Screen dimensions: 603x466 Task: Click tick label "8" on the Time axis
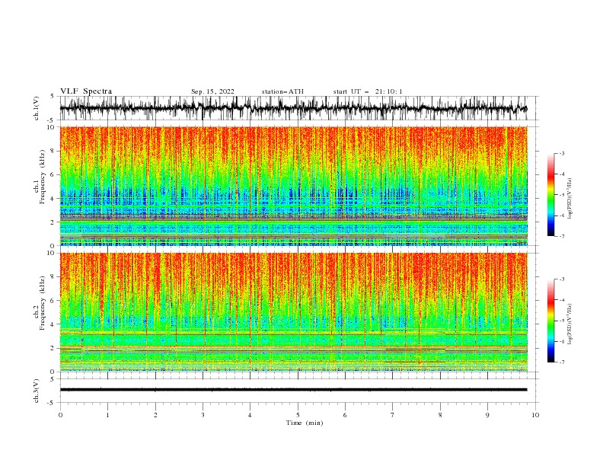tap(440, 415)
